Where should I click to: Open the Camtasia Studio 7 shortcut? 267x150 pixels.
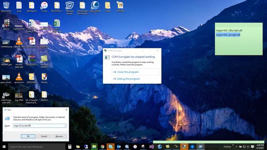44,61
